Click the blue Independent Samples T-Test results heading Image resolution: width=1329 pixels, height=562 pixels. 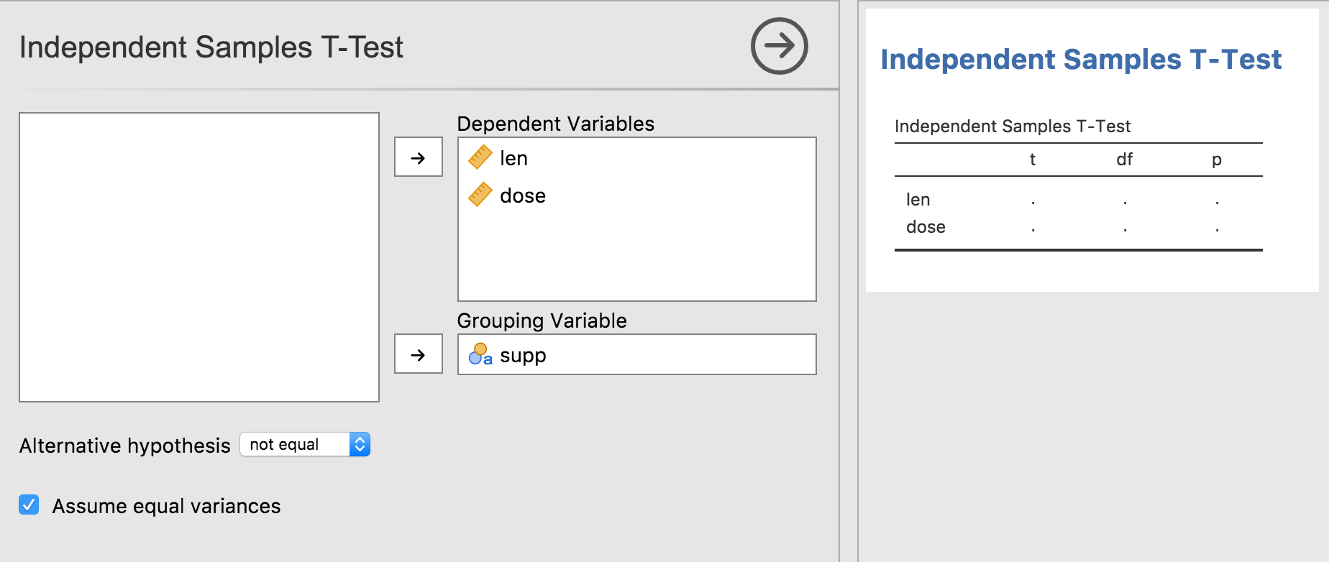(1080, 59)
